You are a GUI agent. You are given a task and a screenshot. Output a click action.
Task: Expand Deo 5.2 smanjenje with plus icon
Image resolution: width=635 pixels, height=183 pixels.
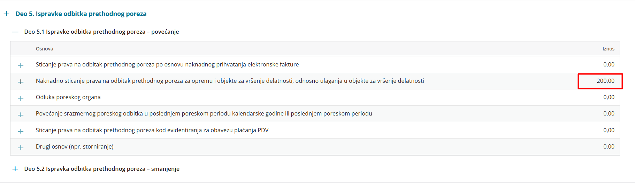pos(15,169)
